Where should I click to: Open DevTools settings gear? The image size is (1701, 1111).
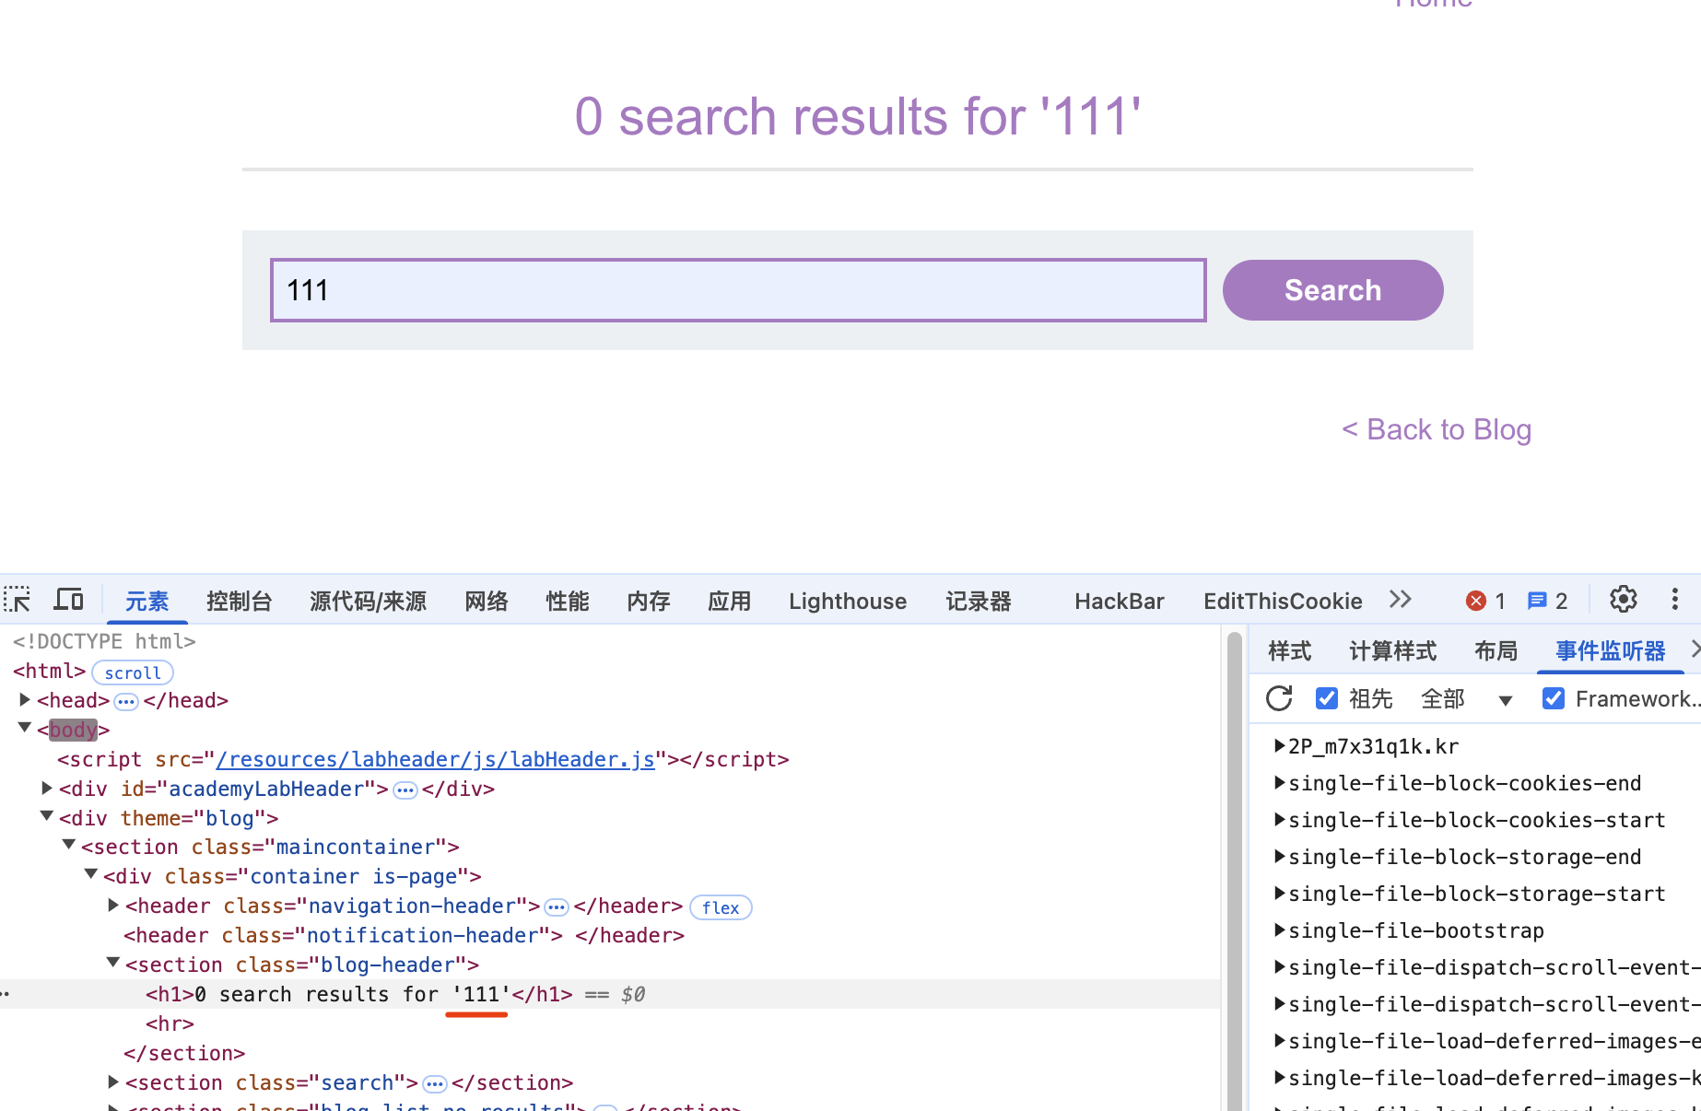(1623, 600)
